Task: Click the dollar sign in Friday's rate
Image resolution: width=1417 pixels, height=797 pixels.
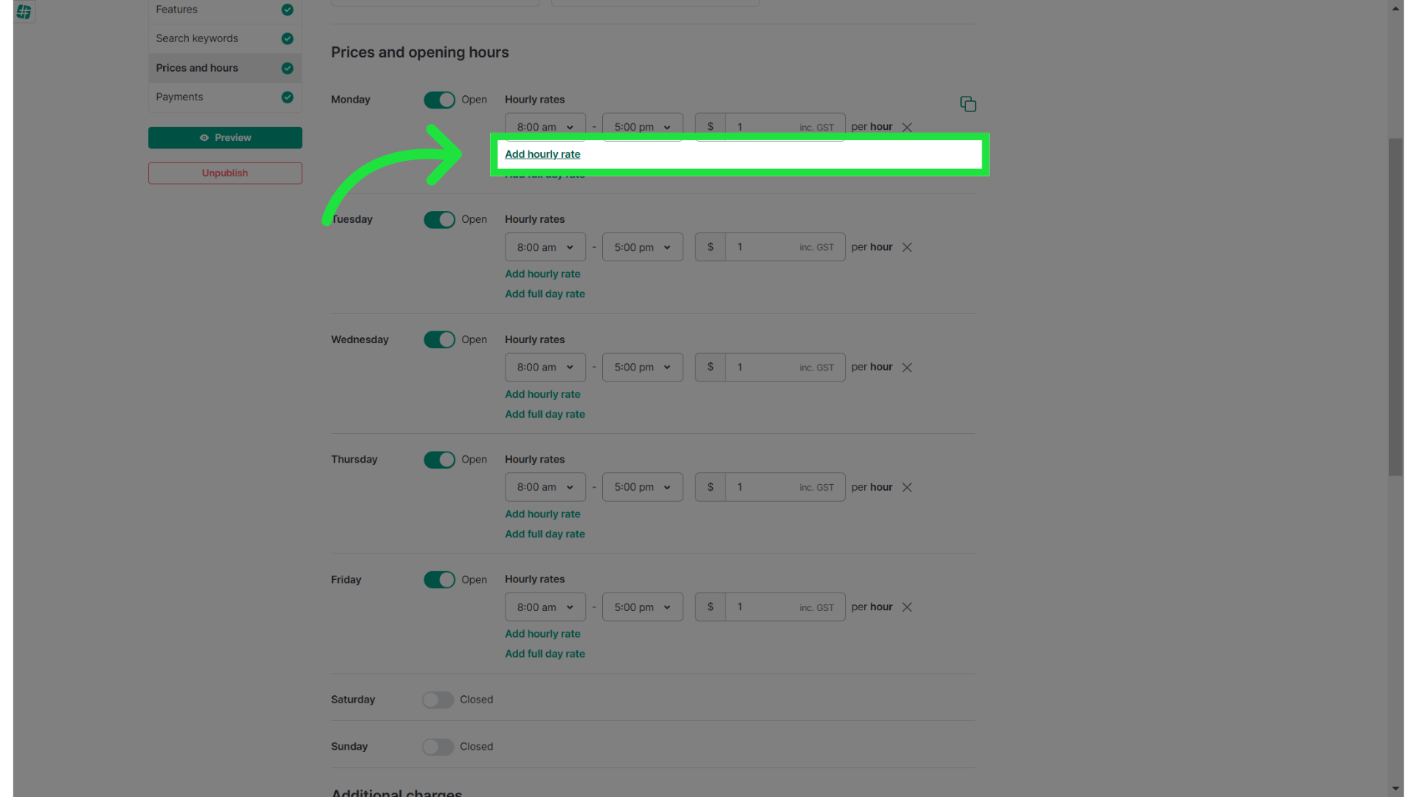Action: pos(710,607)
